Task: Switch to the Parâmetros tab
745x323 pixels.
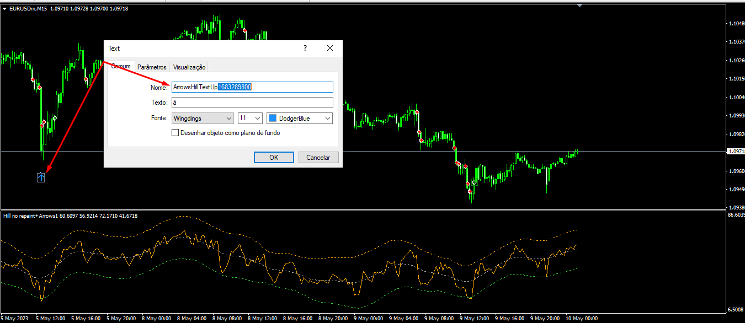Action: (x=152, y=67)
